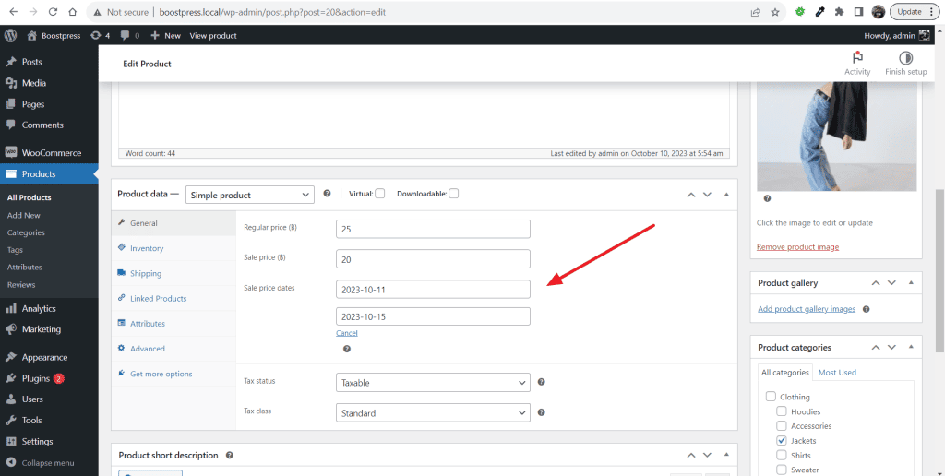The height and width of the screenshot is (476, 945).
Task: Tick the Downloadable checkbox
Action: click(453, 194)
